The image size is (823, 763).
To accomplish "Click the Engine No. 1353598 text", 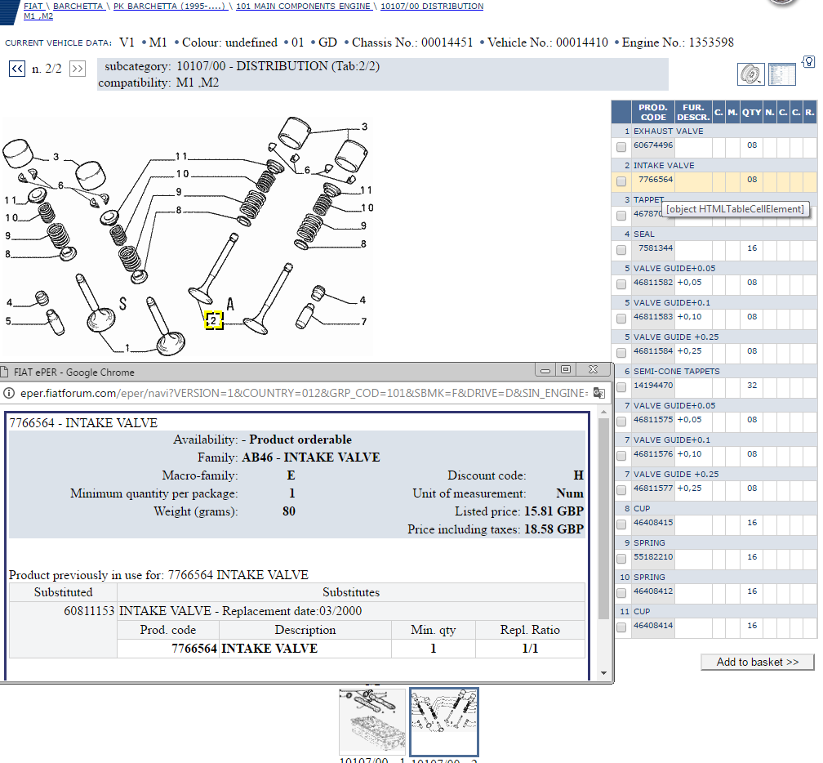I will click(x=678, y=42).
